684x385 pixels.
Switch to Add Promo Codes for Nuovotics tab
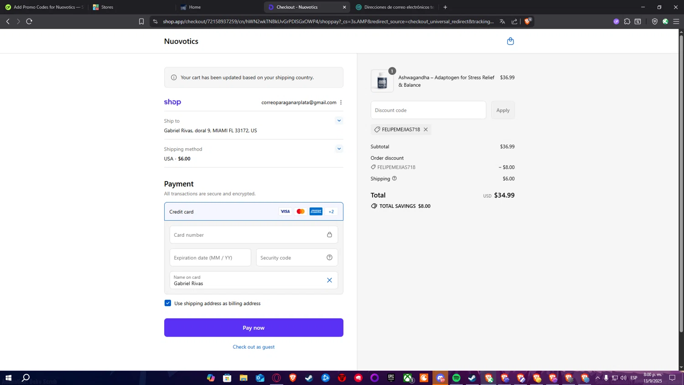tap(44, 7)
